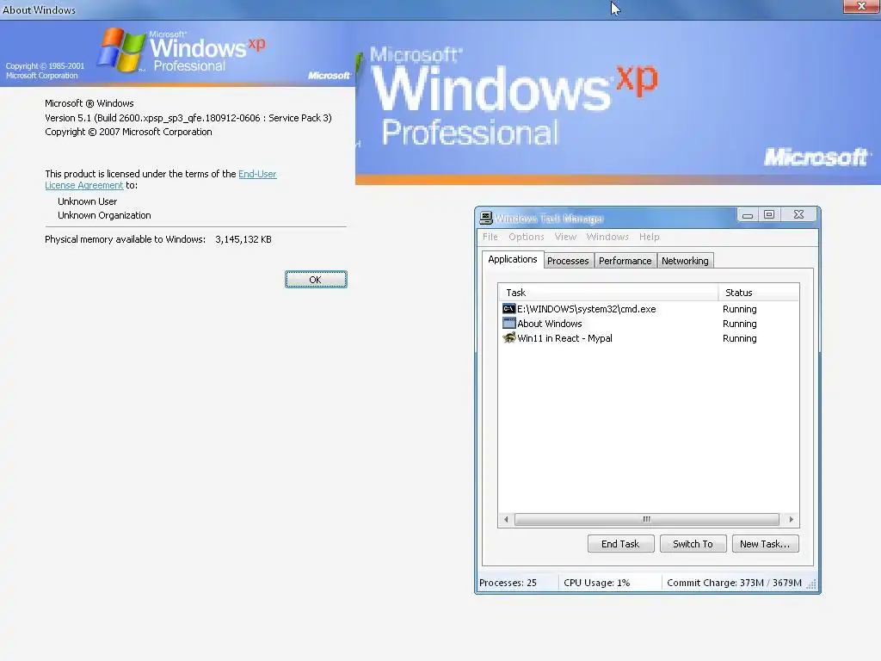Switch to the Performance tab
Screen dimensions: 881x661
[x=625, y=261]
